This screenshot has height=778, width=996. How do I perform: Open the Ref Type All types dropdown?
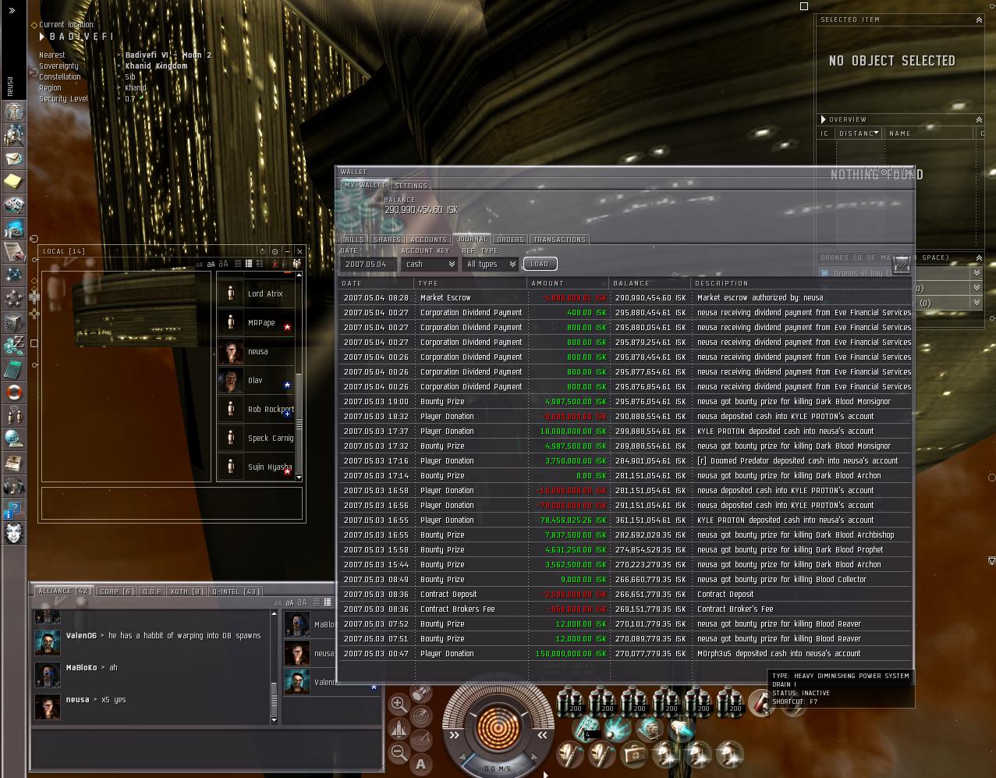(490, 264)
